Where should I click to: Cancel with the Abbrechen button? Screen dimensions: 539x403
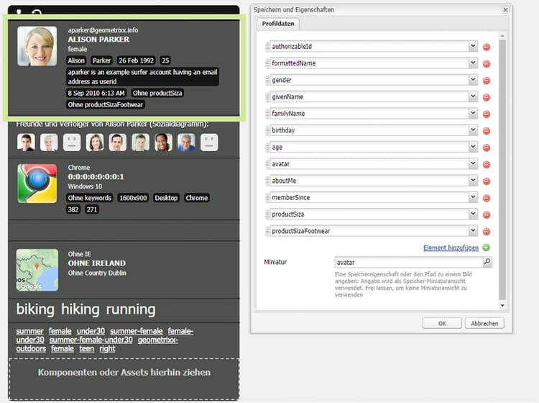click(484, 324)
